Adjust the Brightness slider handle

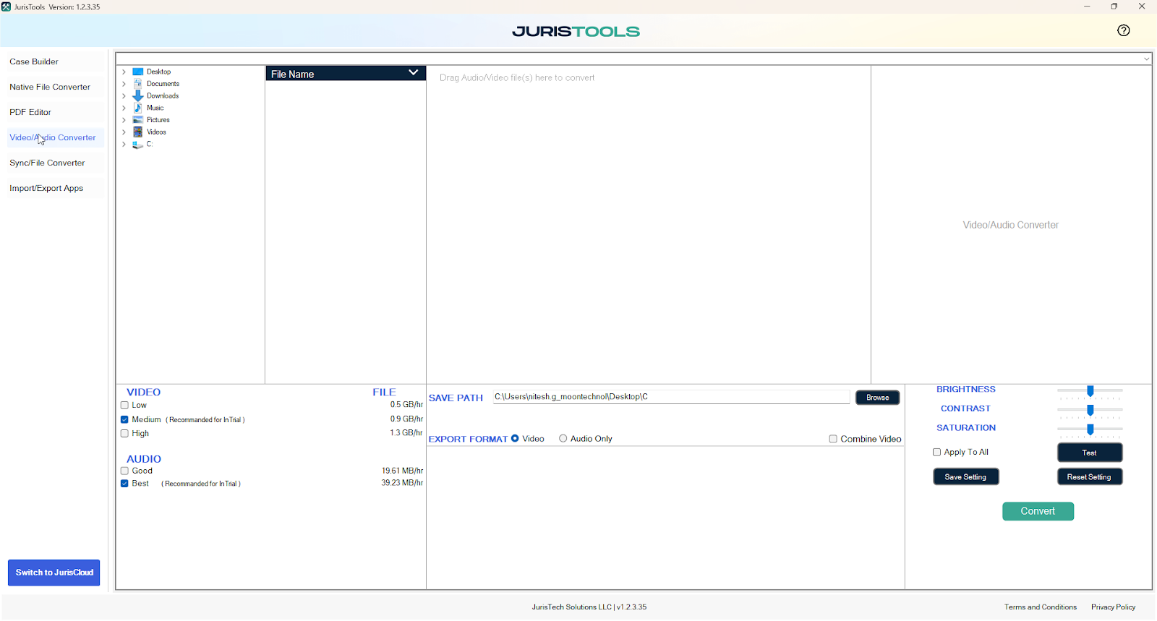1090,391
